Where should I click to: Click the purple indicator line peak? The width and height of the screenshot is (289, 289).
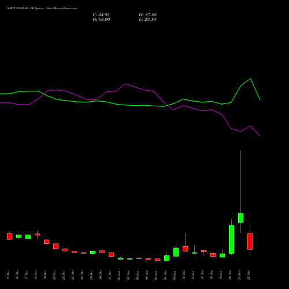pyautogui.click(x=125, y=84)
